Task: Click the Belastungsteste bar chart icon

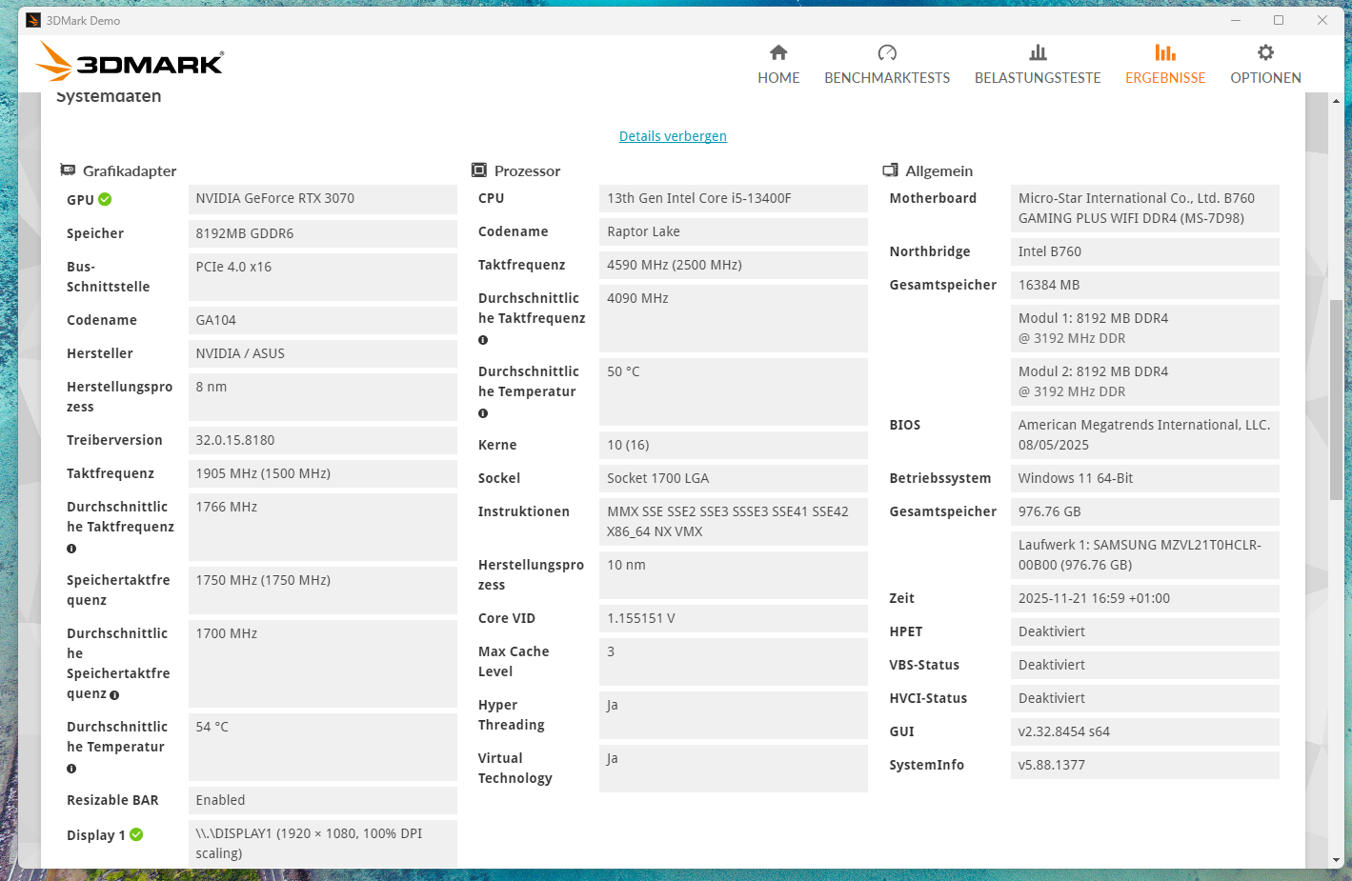Action: click(x=1038, y=52)
